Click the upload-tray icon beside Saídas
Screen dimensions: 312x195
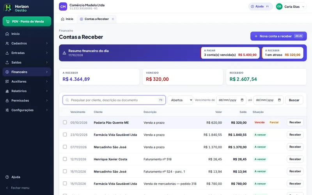coord(7,62)
